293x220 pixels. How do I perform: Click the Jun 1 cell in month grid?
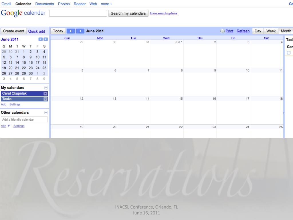pyautogui.click(x=167, y=54)
